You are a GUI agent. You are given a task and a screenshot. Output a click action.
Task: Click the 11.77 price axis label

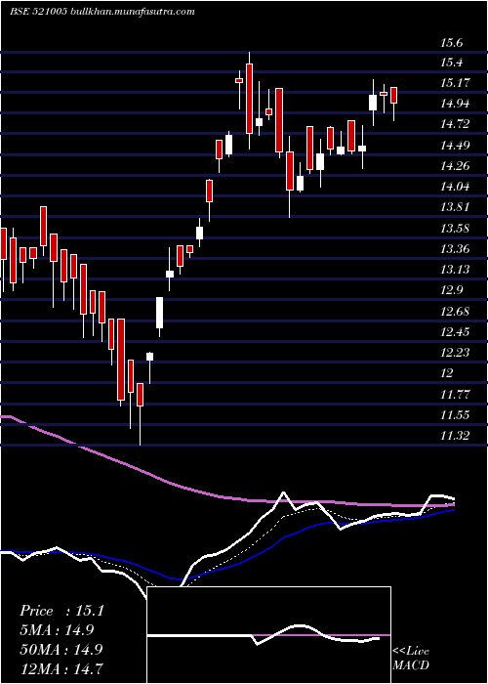(455, 395)
